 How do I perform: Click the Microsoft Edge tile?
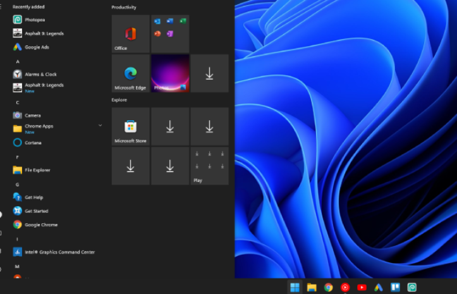click(x=131, y=73)
